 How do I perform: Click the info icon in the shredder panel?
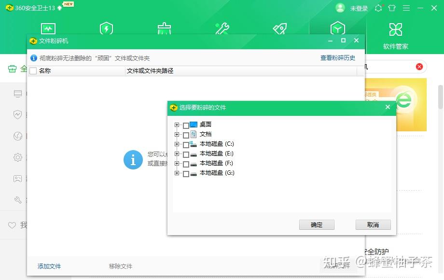pos(33,57)
